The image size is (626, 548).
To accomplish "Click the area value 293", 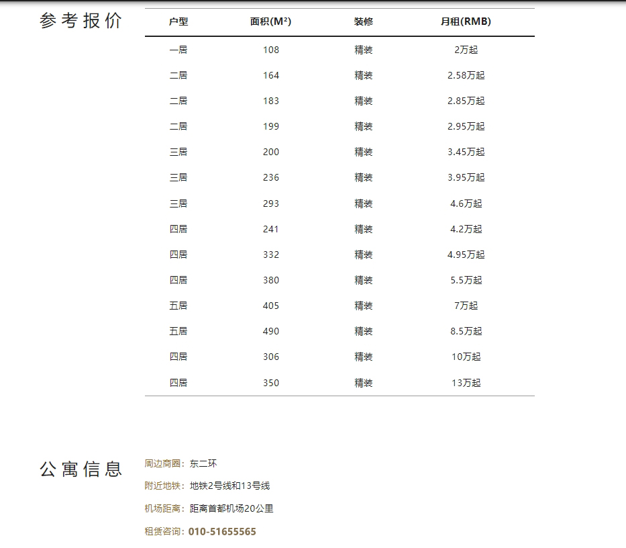I will [271, 204].
